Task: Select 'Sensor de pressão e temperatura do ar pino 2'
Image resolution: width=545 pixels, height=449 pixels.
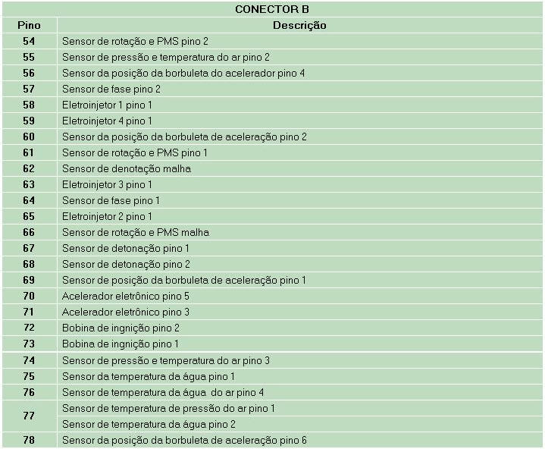Action: (165, 57)
